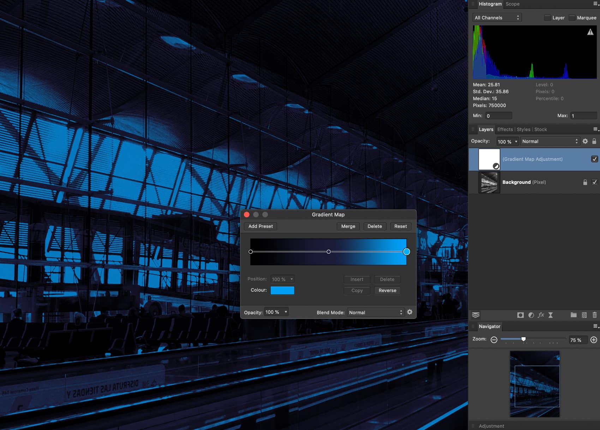
Task: Open the Effects tab in Layers panel
Action: tap(505, 129)
